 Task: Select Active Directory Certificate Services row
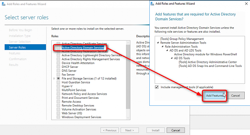coord(84,44)
